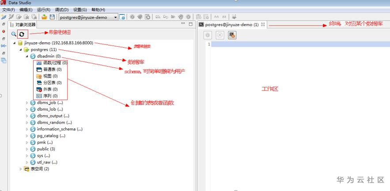
Task: Click the refresh icon in object browser
Action: [x=22, y=34]
